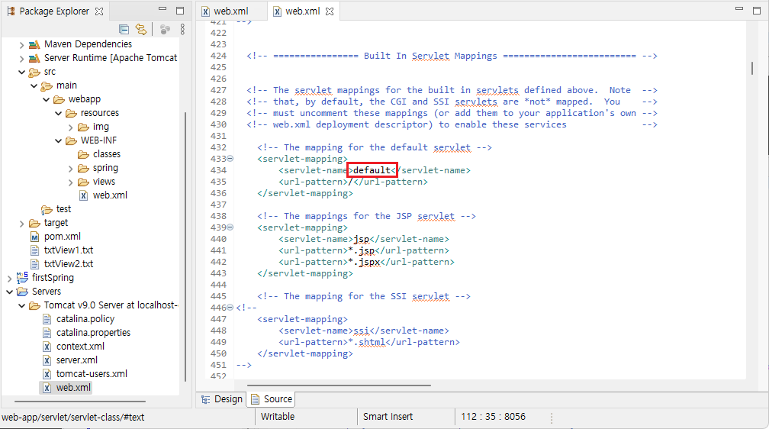Image resolution: width=769 pixels, height=429 pixels.
Task: Collapse the resources folder
Action: pos(58,114)
